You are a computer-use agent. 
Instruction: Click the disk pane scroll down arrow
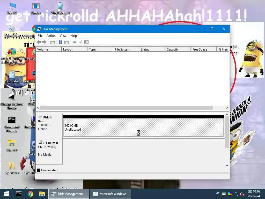pyautogui.click(x=227, y=166)
